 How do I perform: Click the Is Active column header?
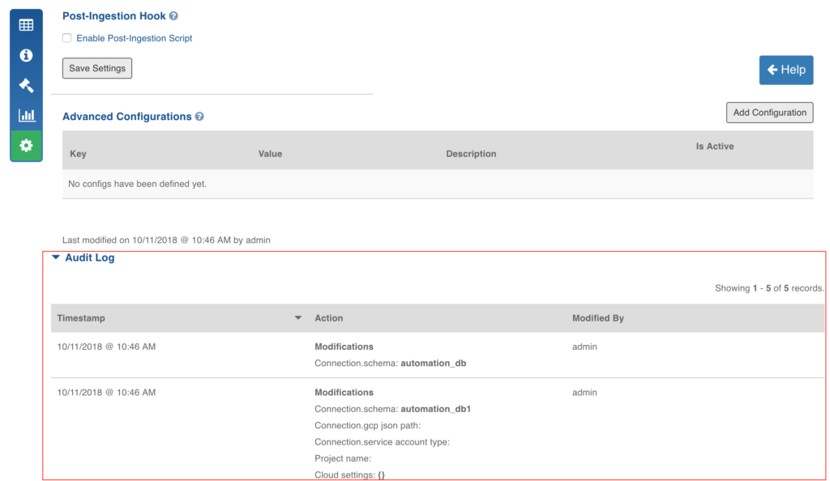click(715, 147)
